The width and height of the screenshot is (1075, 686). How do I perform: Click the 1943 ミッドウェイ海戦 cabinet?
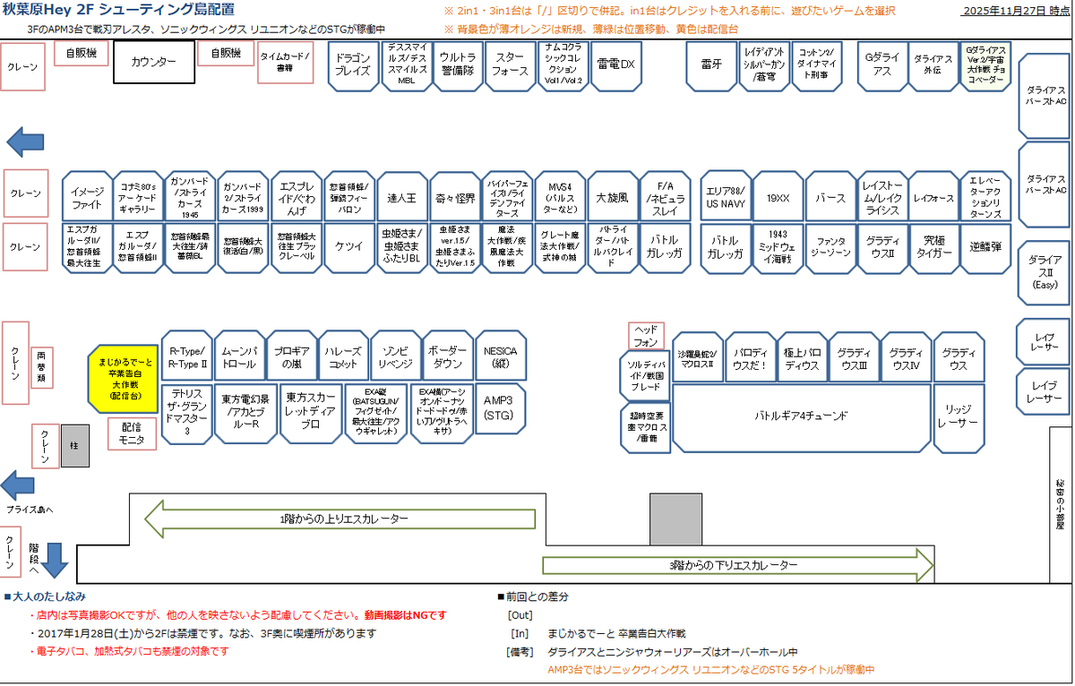pyautogui.click(x=778, y=247)
